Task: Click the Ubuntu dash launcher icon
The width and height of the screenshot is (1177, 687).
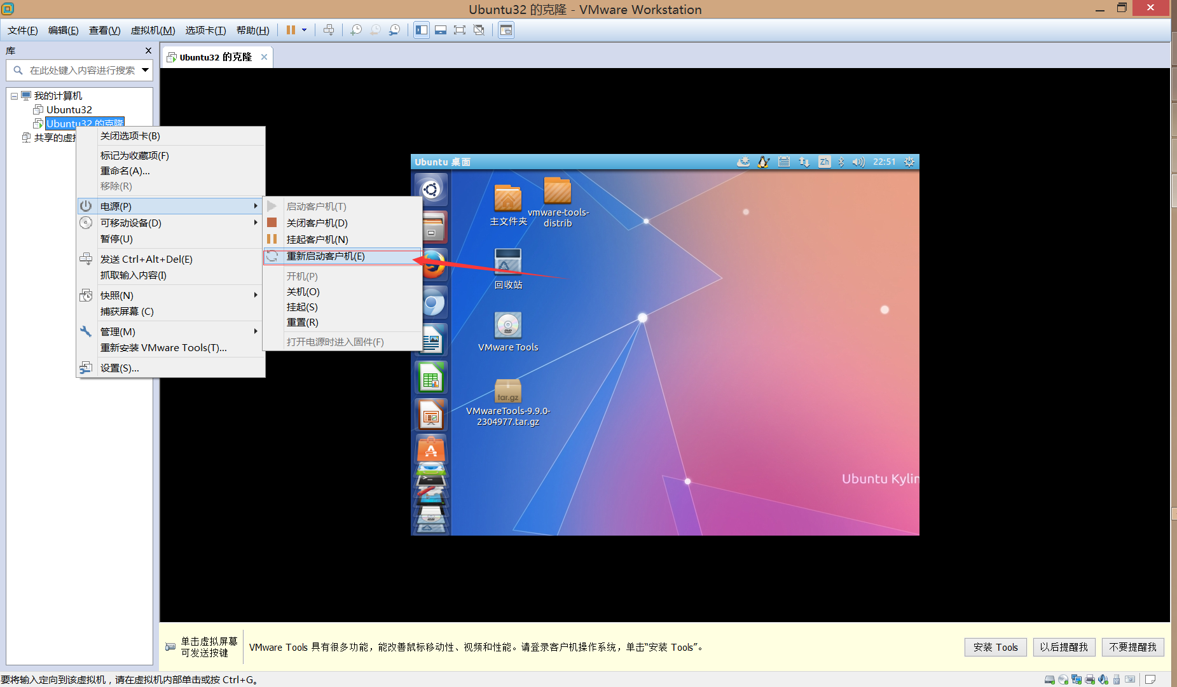Action: [431, 190]
